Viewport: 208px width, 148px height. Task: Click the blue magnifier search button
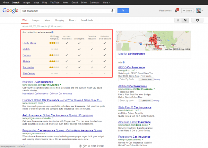(x=123, y=11)
